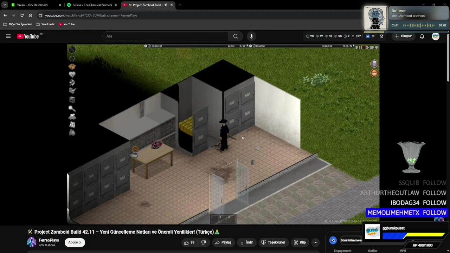Go back with the browser back arrow

click(x=5, y=15)
